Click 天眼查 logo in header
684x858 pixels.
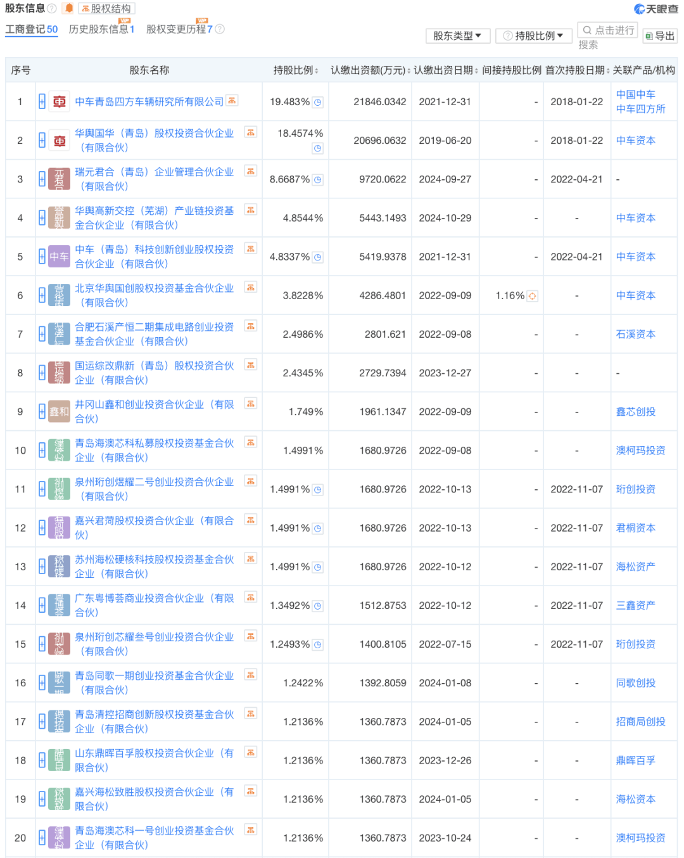(656, 9)
